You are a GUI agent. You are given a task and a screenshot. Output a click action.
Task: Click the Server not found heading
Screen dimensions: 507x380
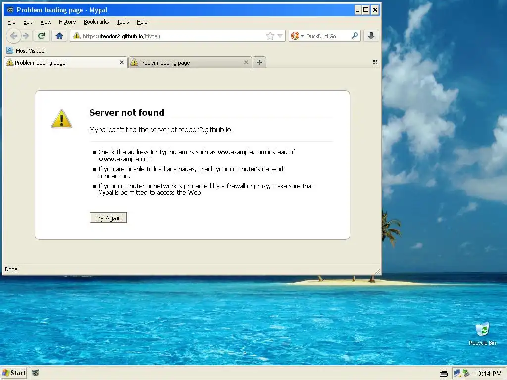coord(127,112)
